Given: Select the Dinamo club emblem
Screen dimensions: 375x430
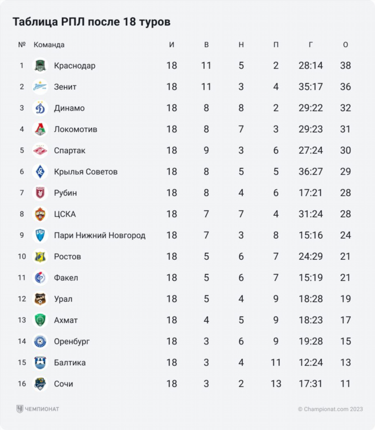Looking at the screenshot, I should pos(40,108).
